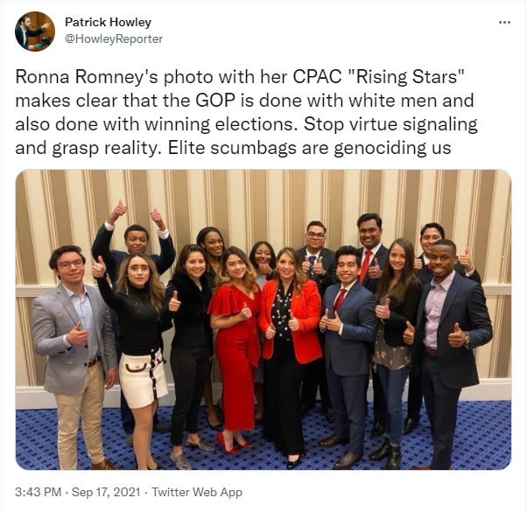Open the tweet's three-dot more options menu
Screen dimensions: 527x512
(504, 23)
